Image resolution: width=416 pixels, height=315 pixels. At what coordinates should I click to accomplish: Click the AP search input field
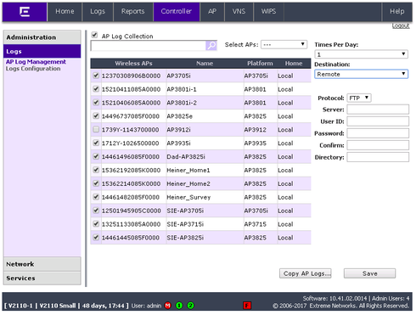pyautogui.click(x=149, y=46)
